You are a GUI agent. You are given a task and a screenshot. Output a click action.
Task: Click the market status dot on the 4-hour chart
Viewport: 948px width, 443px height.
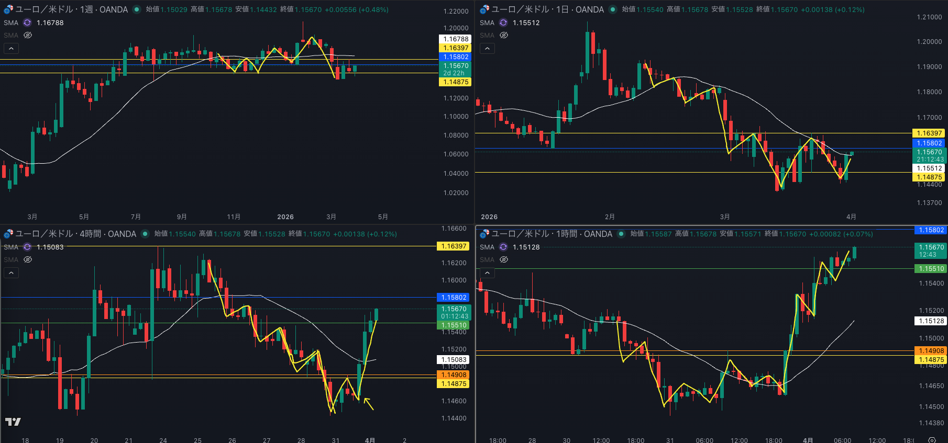pos(145,234)
